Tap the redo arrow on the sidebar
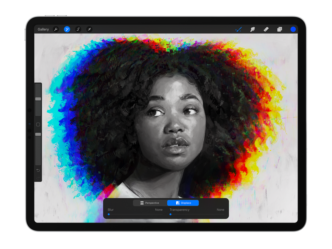Viewport: 332px width, 249px height. pyautogui.click(x=38, y=178)
